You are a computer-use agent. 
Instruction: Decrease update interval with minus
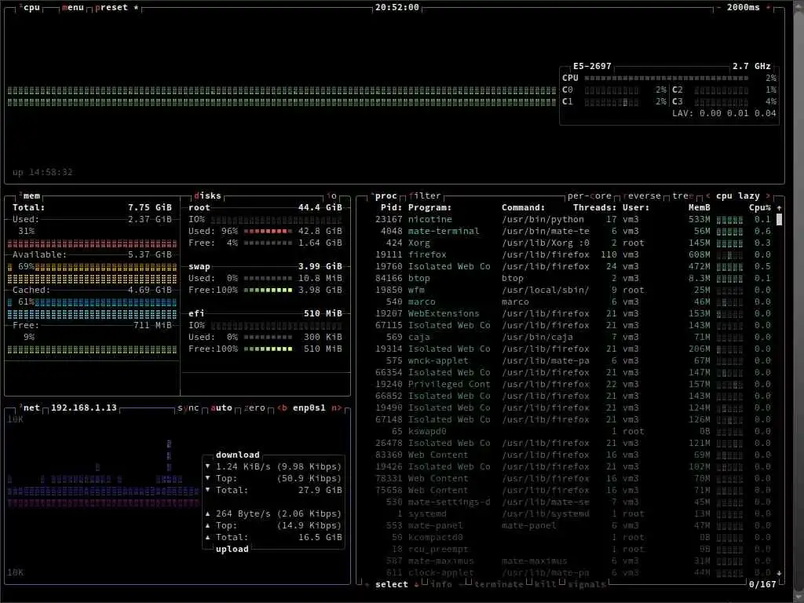coord(719,8)
